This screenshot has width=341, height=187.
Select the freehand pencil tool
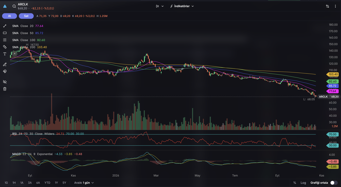click(x=5, y=64)
